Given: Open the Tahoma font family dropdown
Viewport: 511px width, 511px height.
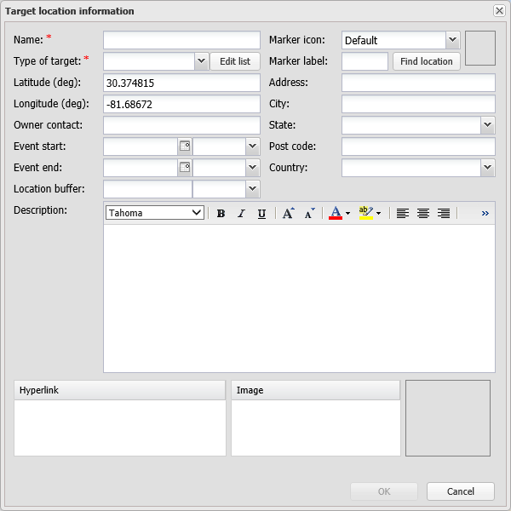Looking at the screenshot, I should click(x=155, y=213).
